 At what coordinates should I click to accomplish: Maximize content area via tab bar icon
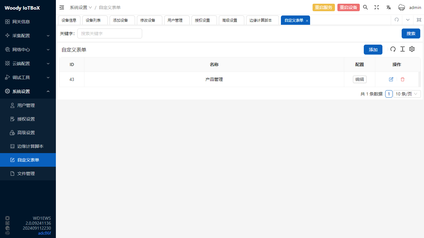pyautogui.click(x=419, y=20)
